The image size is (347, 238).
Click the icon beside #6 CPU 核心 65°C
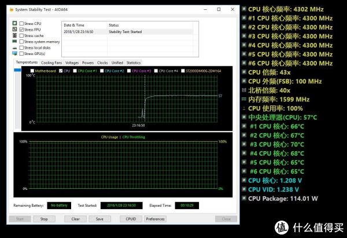click(244, 171)
